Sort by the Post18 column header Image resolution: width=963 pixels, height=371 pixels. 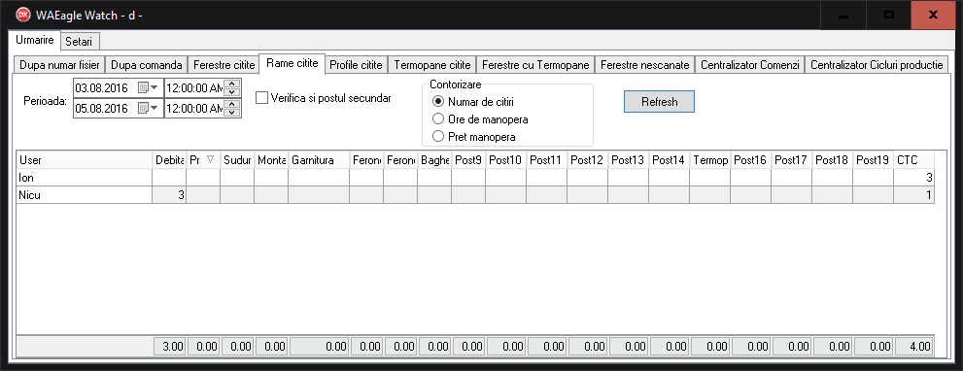(832, 159)
